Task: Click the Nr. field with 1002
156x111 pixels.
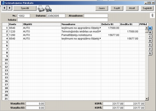Action: click(24, 16)
